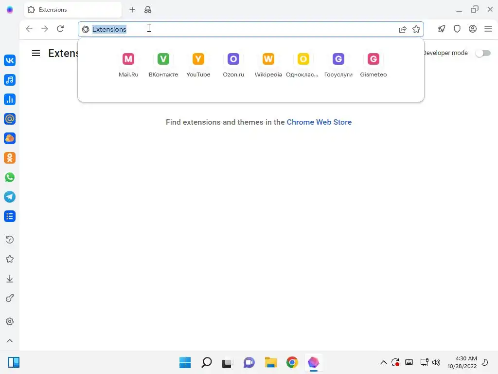
Task: Open the user profile icon
Action: (x=473, y=29)
